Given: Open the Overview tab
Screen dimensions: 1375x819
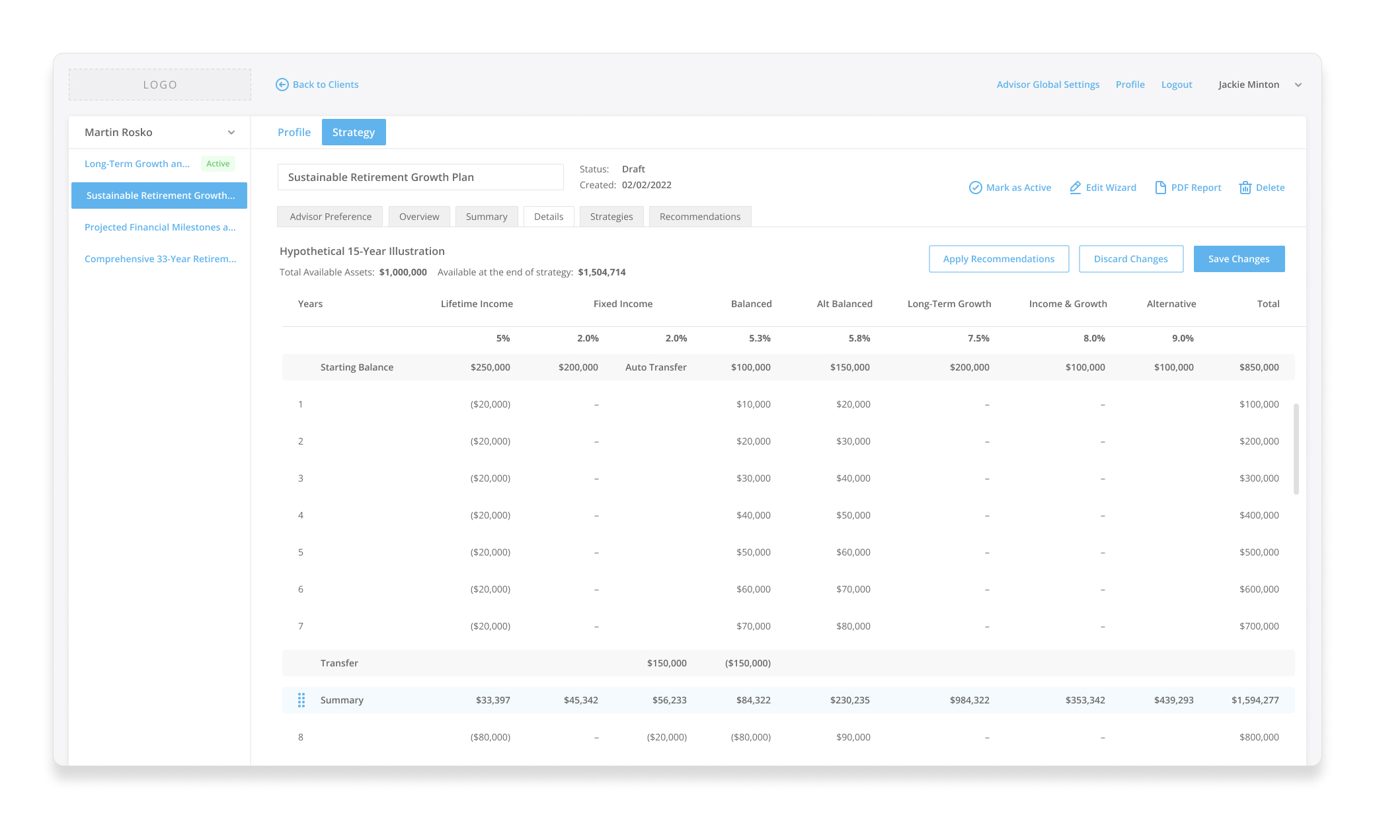Looking at the screenshot, I should coord(419,217).
